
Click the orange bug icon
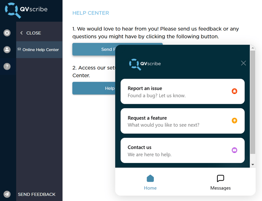(x=235, y=91)
